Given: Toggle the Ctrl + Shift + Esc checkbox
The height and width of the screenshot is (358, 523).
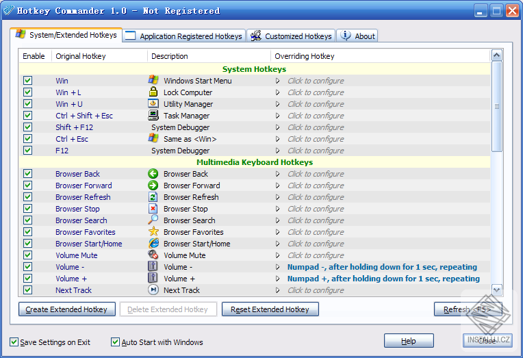Looking at the screenshot, I should pos(27,116).
